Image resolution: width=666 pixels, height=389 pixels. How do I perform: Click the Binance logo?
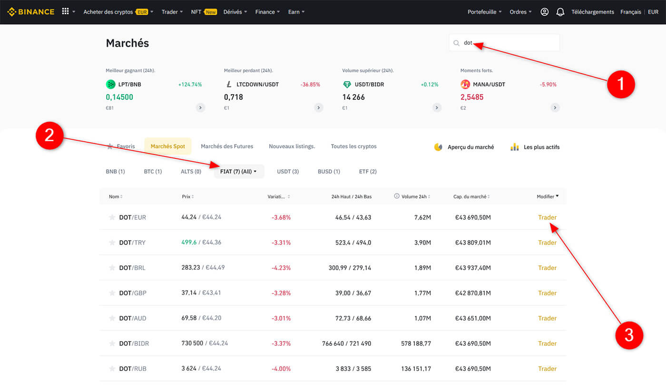coord(31,12)
